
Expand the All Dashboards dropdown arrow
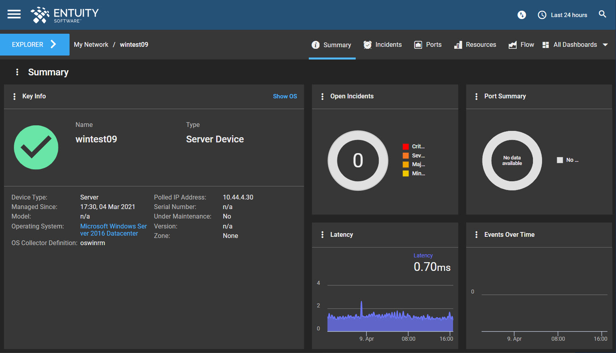click(x=605, y=45)
